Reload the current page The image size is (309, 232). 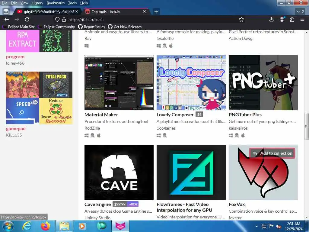click(x=27, y=19)
